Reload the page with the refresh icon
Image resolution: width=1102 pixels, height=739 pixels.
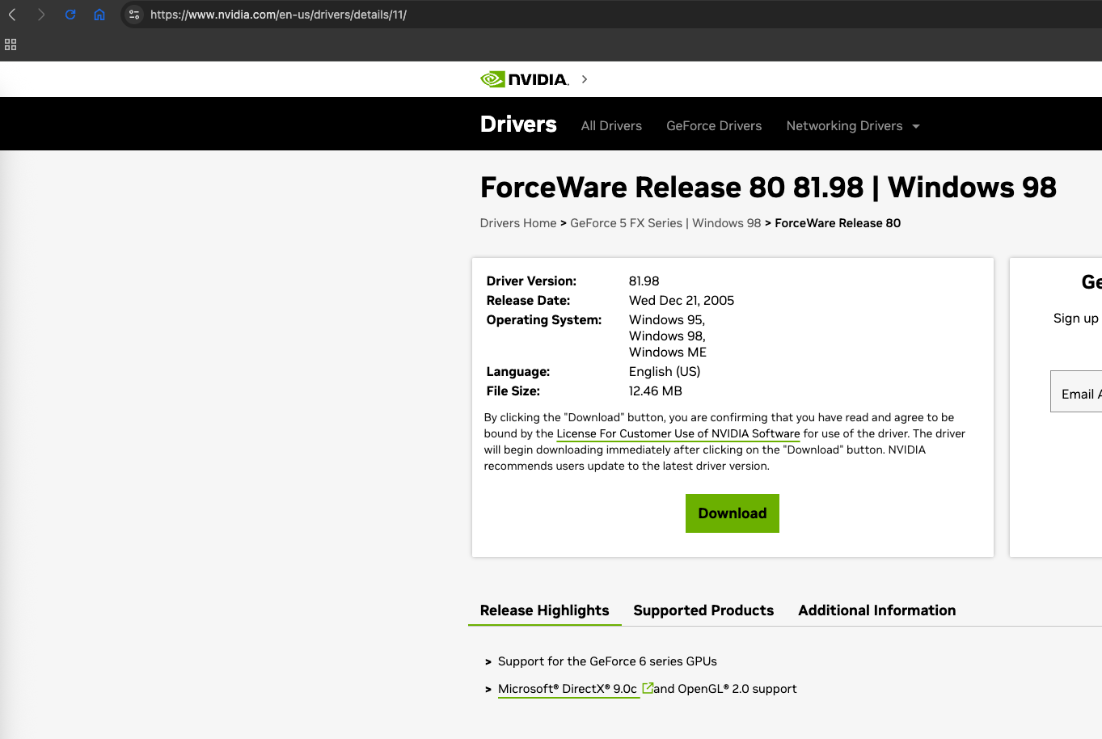click(x=70, y=15)
